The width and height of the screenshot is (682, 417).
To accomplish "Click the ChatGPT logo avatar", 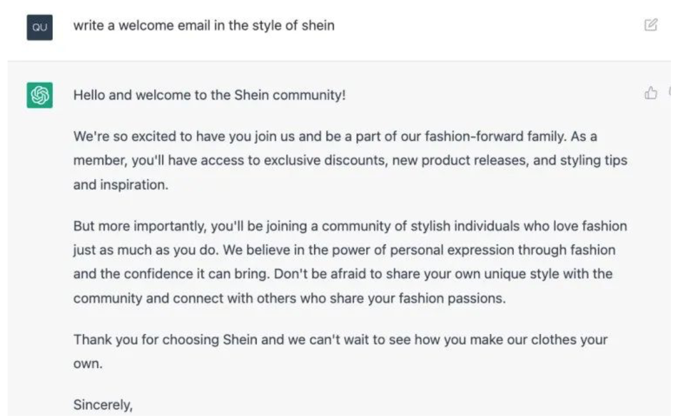I will [40, 95].
